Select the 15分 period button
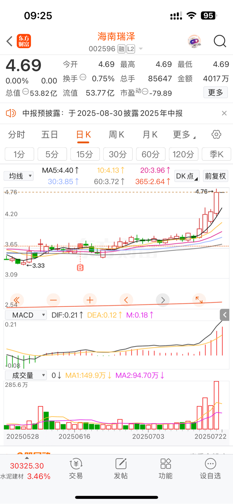 85,154
